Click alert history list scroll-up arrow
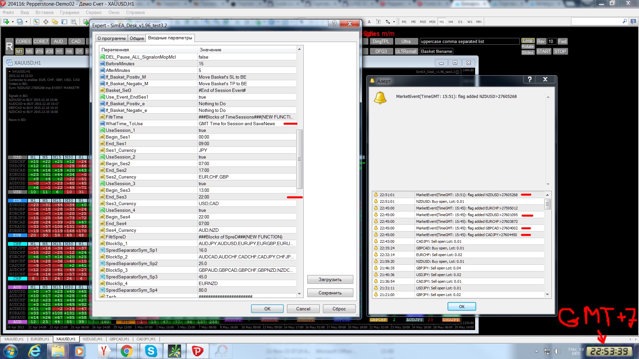This screenshot has height=359, width=639. click(547, 194)
